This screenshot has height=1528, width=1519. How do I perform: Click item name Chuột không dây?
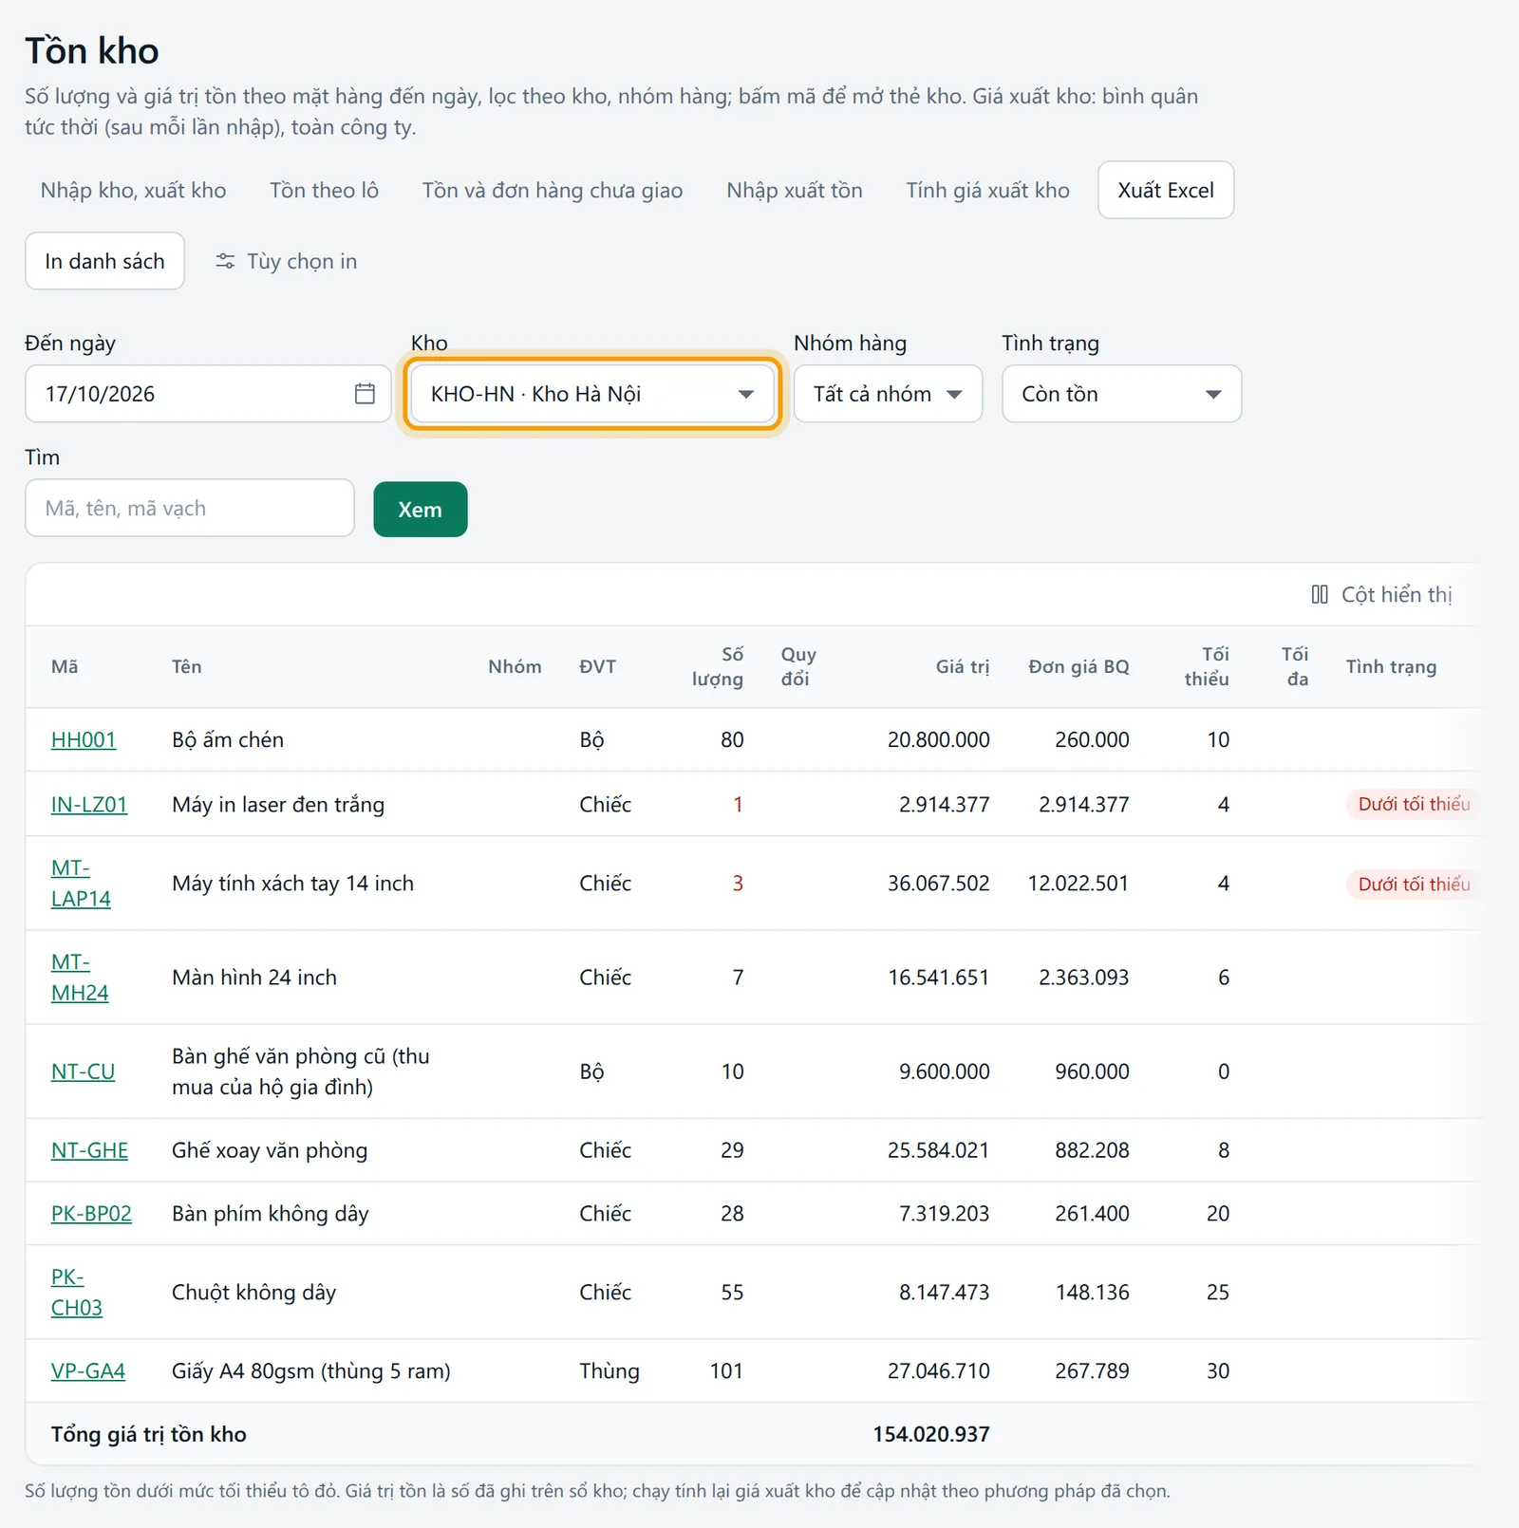click(254, 1292)
